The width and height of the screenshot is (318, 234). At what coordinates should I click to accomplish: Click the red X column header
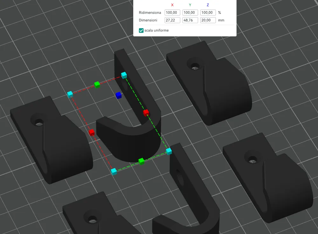tap(172, 5)
